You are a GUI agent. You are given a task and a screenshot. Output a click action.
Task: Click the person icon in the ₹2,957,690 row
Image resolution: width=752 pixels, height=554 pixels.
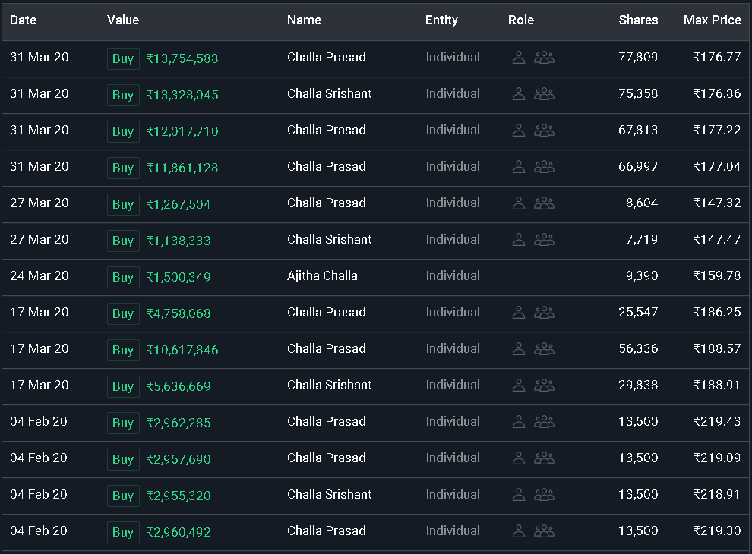click(519, 458)
